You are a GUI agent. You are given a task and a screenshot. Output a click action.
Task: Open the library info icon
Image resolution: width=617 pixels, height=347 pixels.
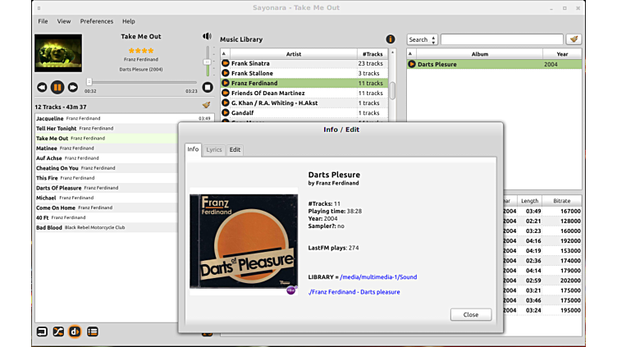click(391, 39)
